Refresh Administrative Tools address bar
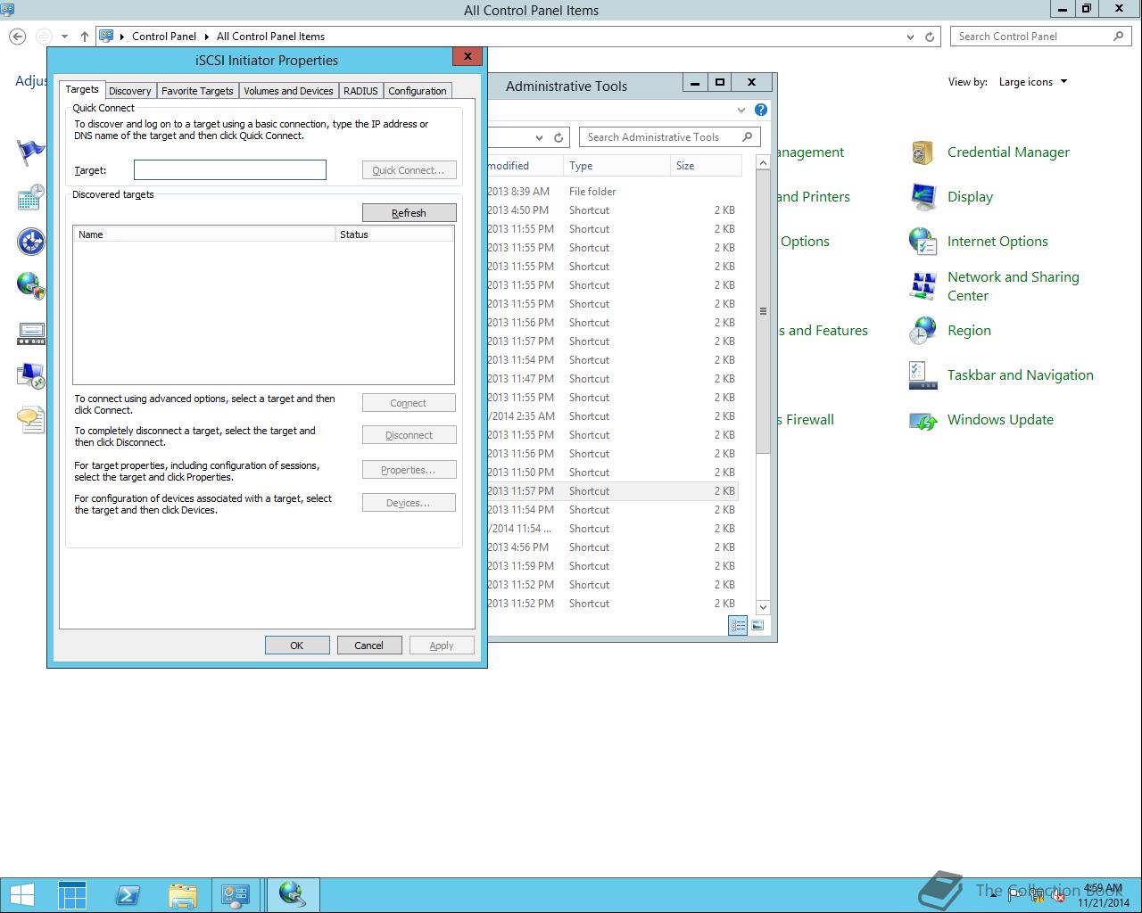The image size is (1142, 913). [559, 137]
